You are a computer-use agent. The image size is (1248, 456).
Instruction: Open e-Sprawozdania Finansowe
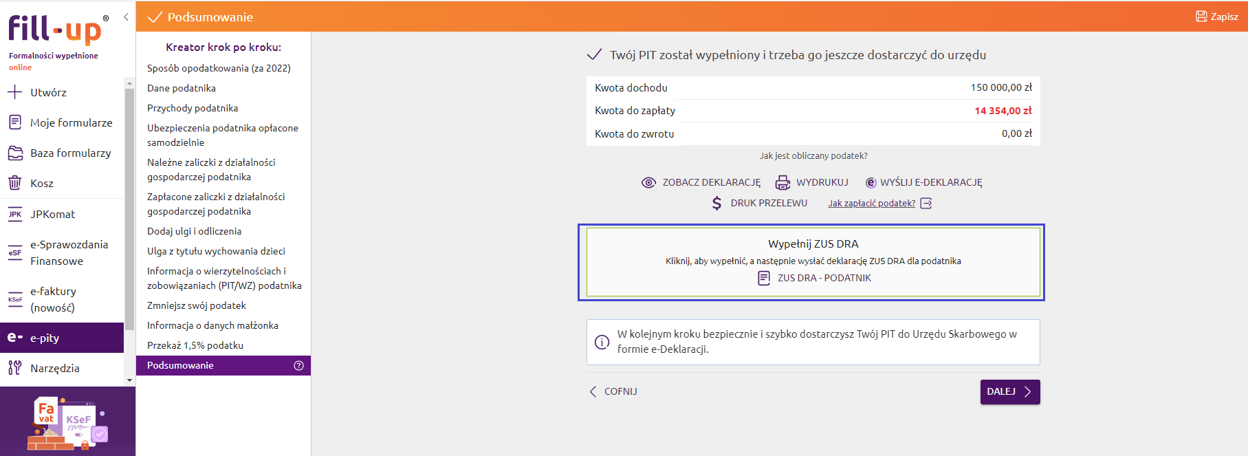tap(69, 252)
